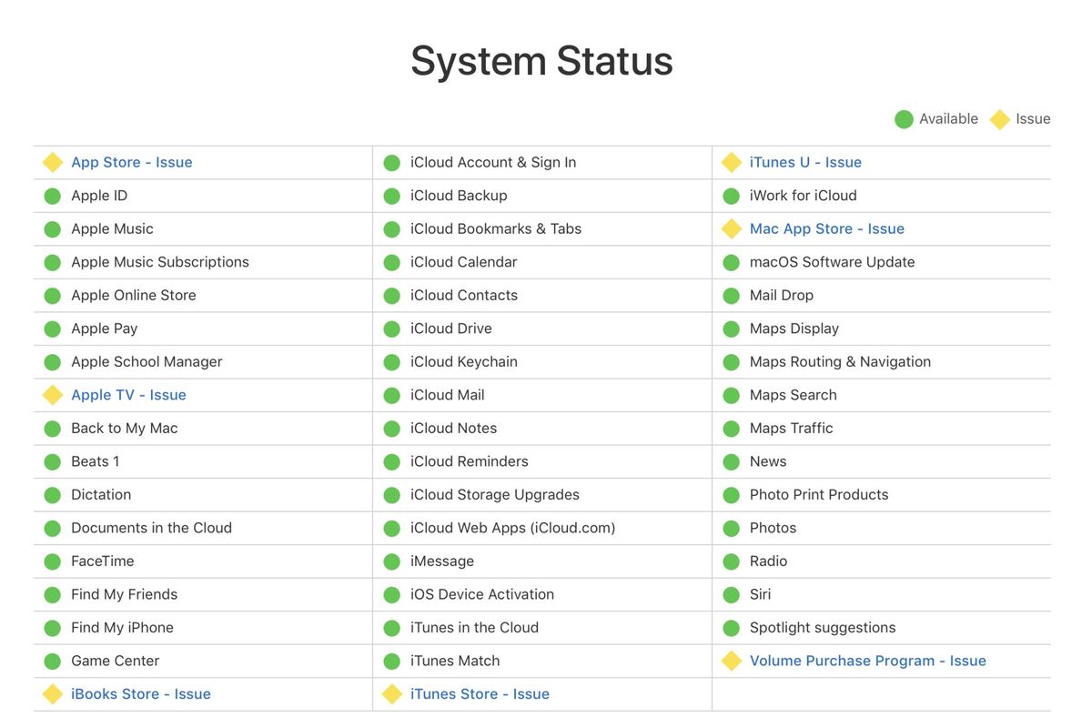This screenshot has height=728, width=1092.
Task: Click the green status dot beside iWork for iCloud
Action: point(732,196)
